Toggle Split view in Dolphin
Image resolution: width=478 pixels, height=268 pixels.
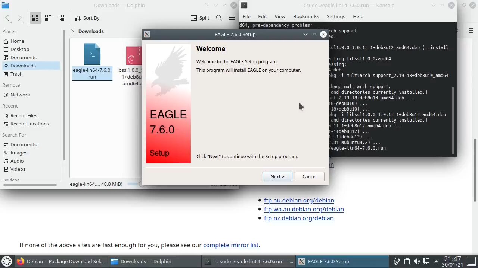tap(200, 18)
